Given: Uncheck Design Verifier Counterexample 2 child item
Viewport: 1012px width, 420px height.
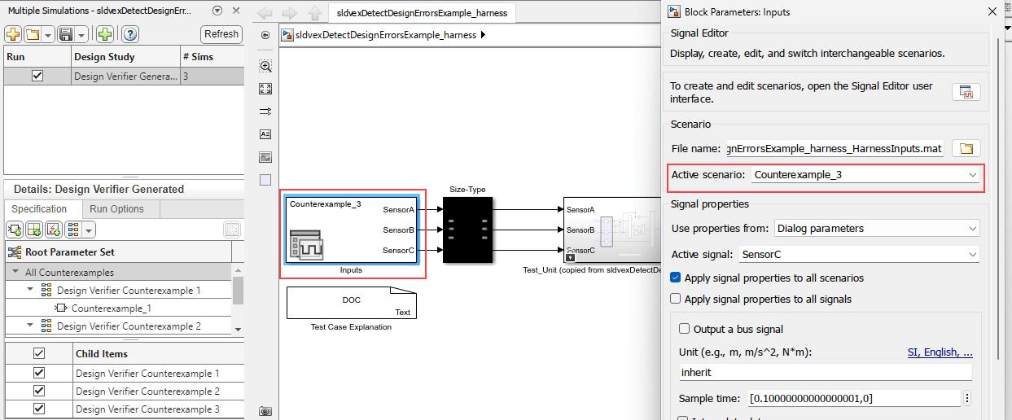Looking at the screenshot, I should pyautogui.click(x=38, y=392).
